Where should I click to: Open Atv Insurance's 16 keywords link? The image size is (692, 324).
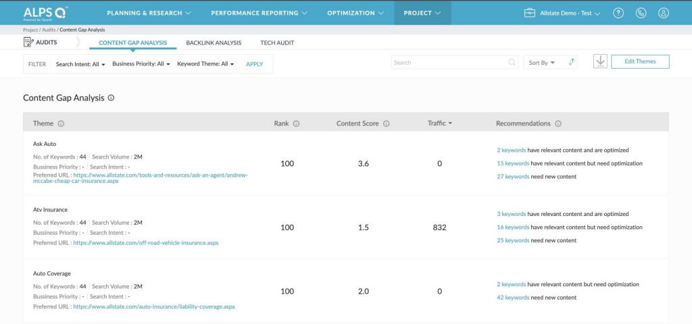pyautogui.click(x=513, y=227)
